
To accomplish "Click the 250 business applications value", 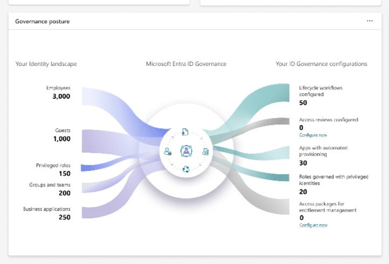I will tap(65, 218).
